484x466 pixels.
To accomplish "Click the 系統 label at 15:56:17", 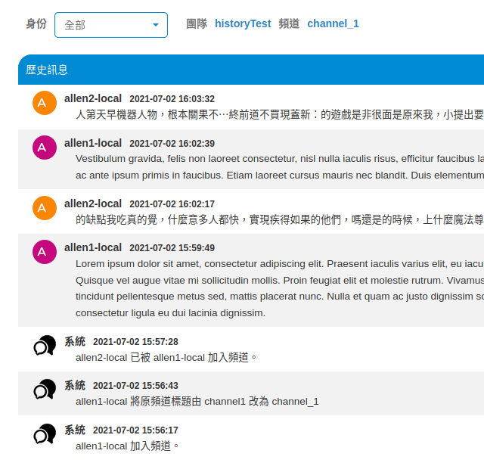I will click(x=75, y=430).
